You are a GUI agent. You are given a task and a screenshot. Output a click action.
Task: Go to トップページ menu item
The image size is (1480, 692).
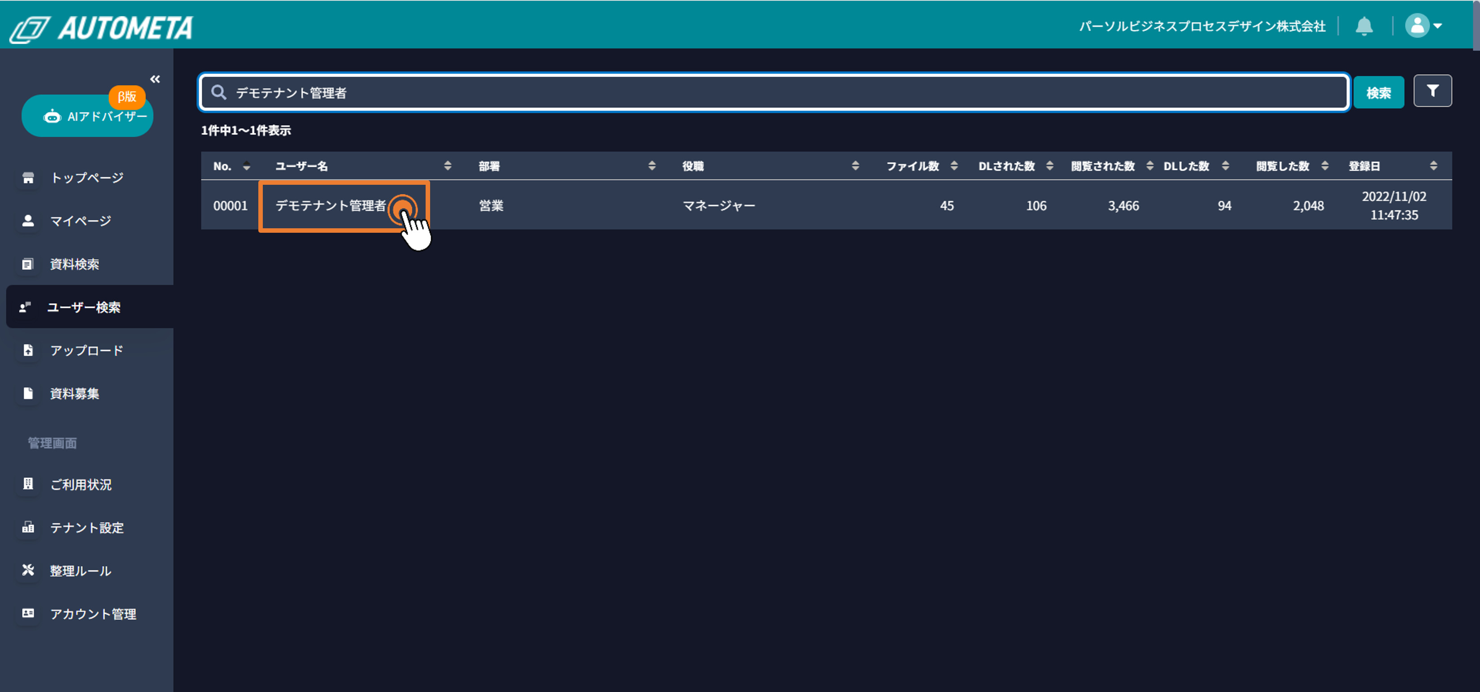point(86,178)
